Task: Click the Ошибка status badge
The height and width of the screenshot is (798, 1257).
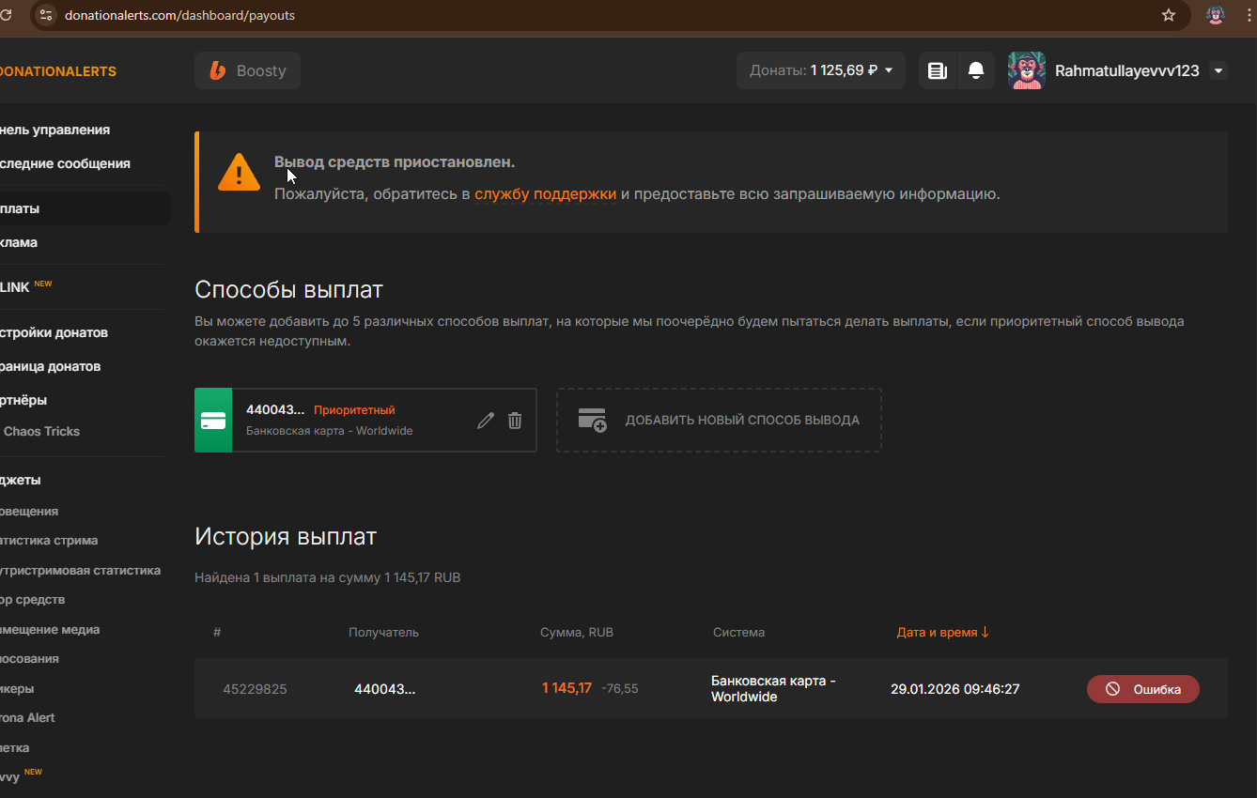Action: (1143, 689)
